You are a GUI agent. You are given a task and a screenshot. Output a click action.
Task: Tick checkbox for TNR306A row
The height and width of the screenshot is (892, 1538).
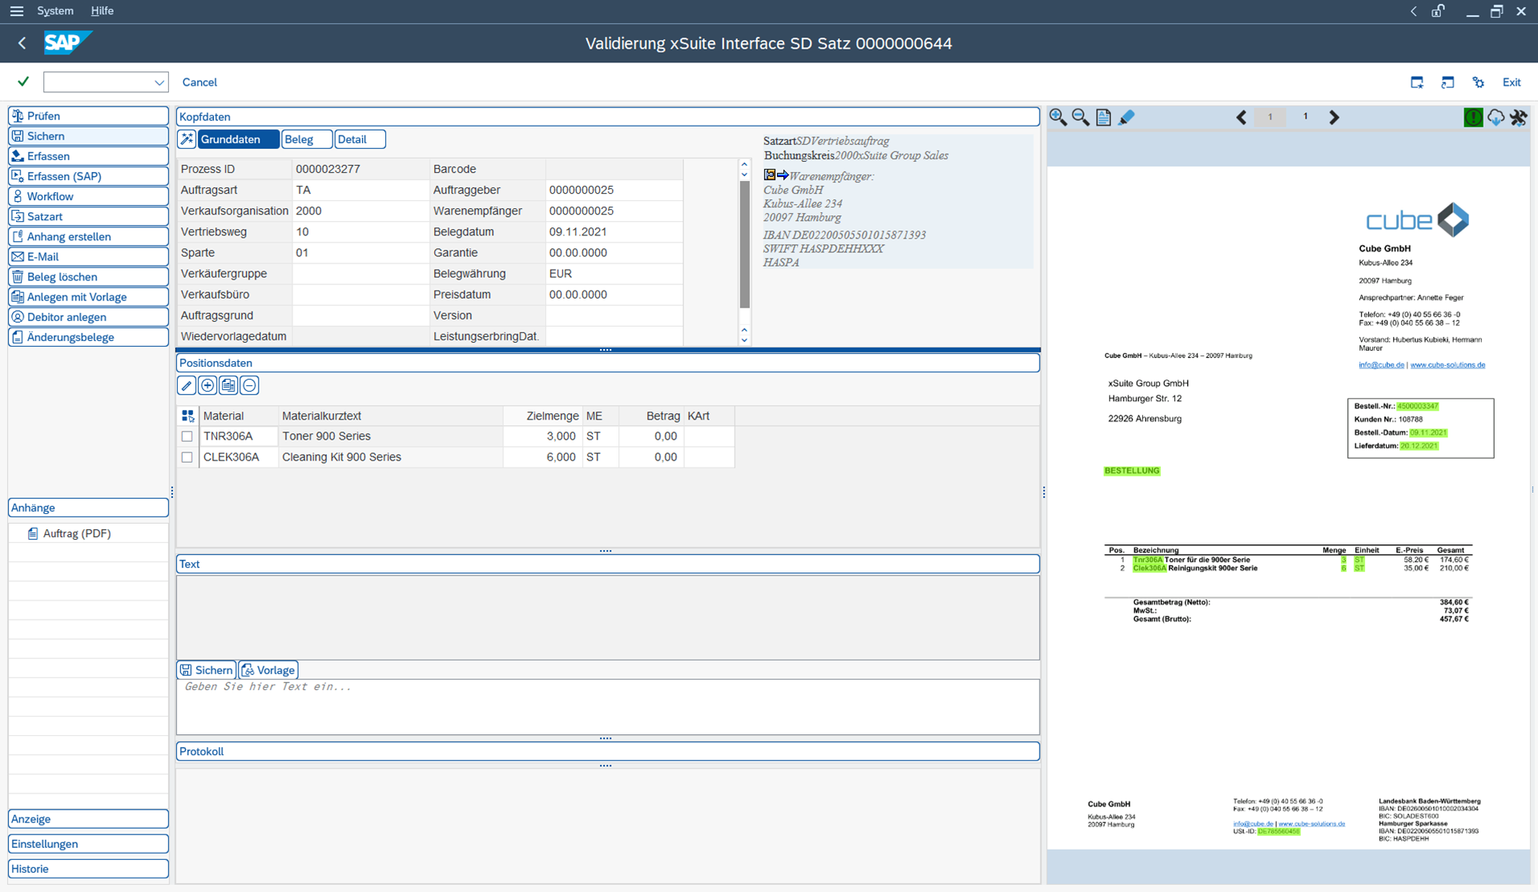point(187,436)
